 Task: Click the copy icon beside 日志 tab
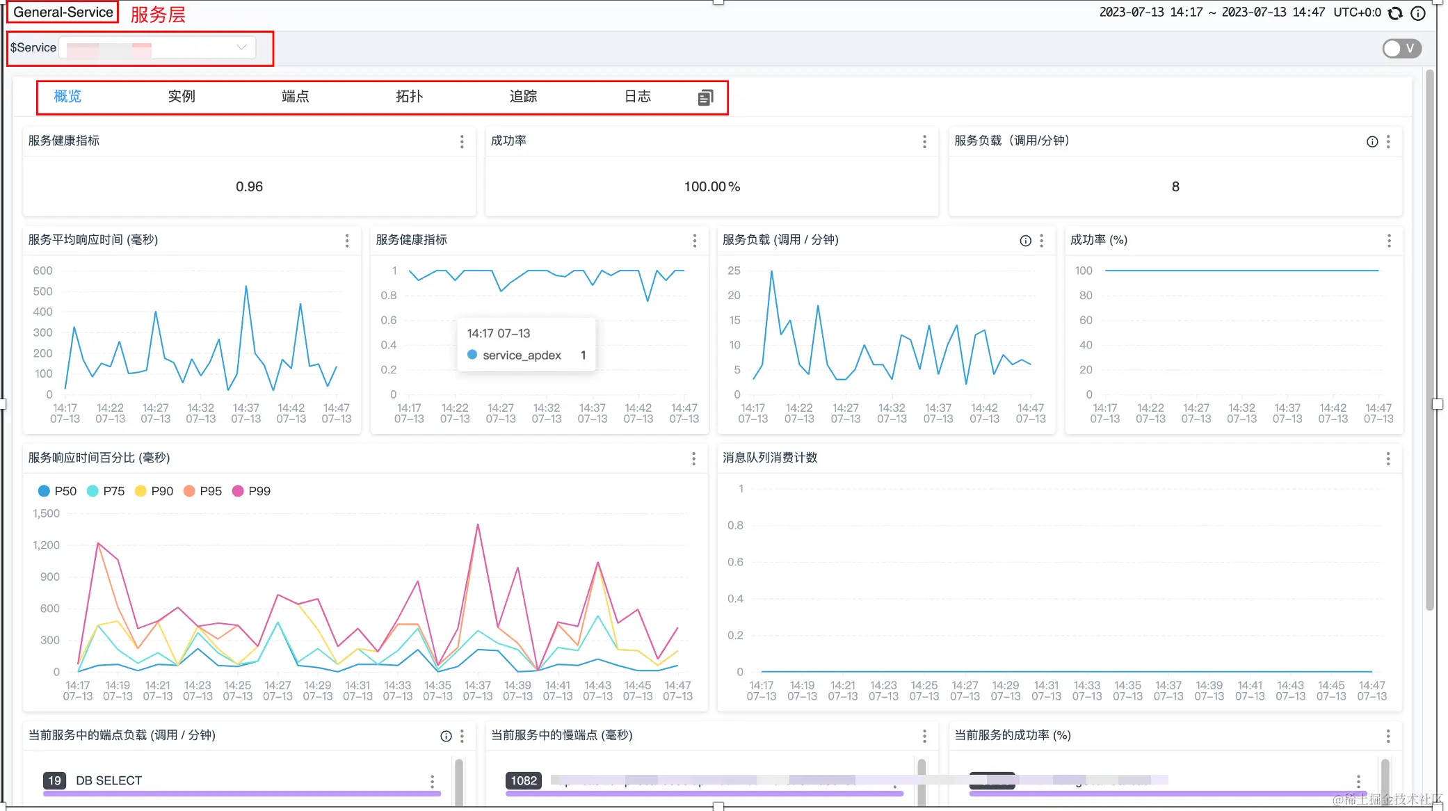pyautogui.click(x=705, y=97)
